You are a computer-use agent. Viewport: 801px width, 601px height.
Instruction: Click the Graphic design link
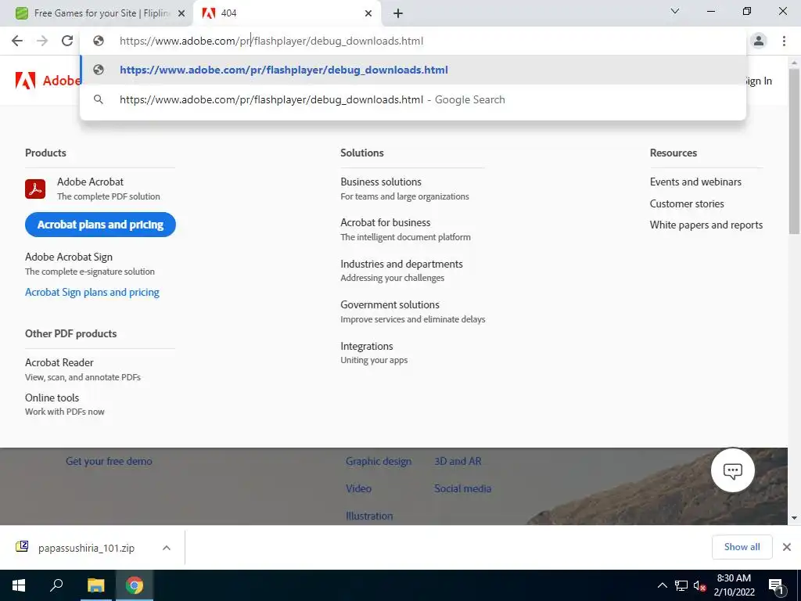tap(379, 461)
